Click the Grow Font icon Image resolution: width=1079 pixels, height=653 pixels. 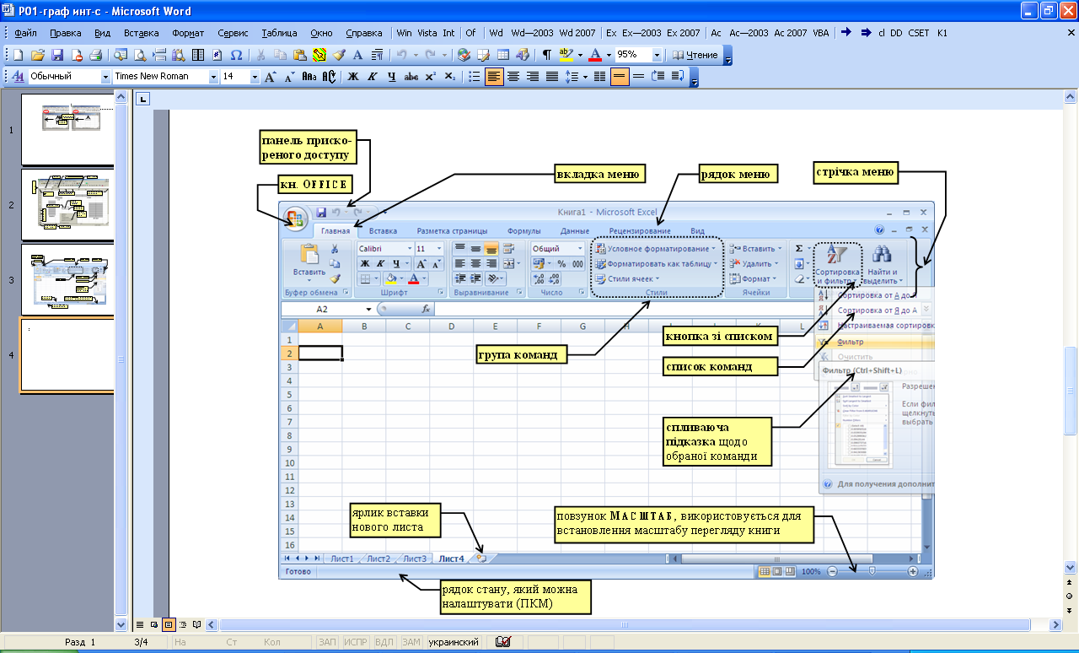[270, 76]
